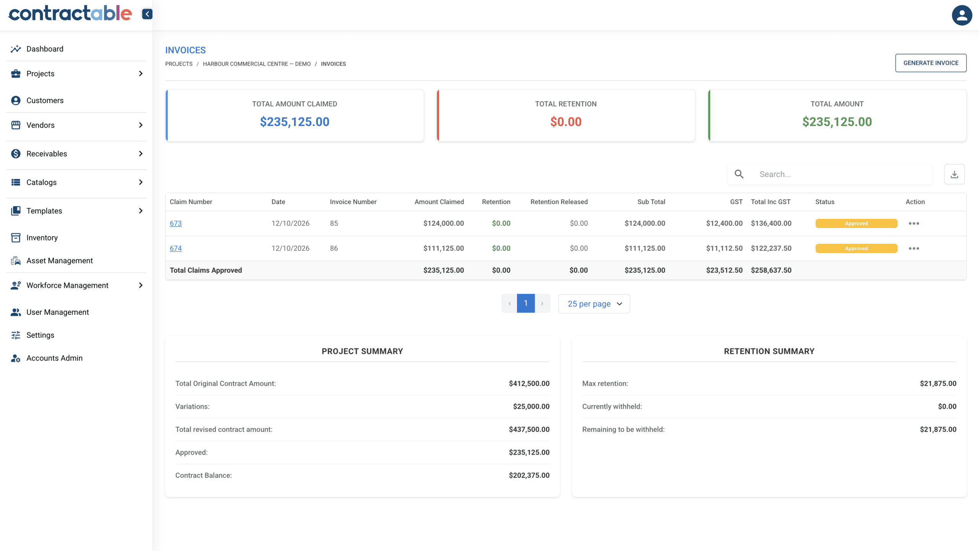
Task: Click Approved status badge for claim 673
Action: pos(856,223)
